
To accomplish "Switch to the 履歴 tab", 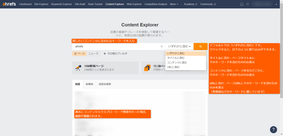I will 78,84.
